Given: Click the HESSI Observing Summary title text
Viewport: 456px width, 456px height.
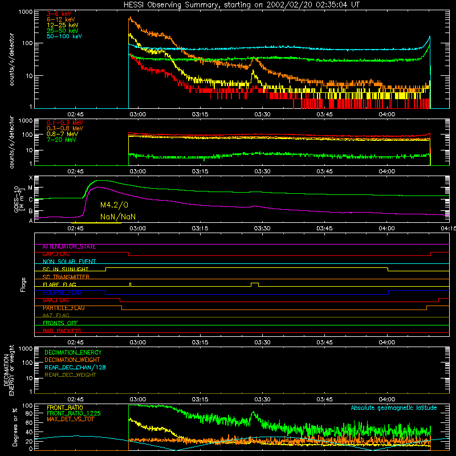Looking at the screenshot, I should (241, 5).
